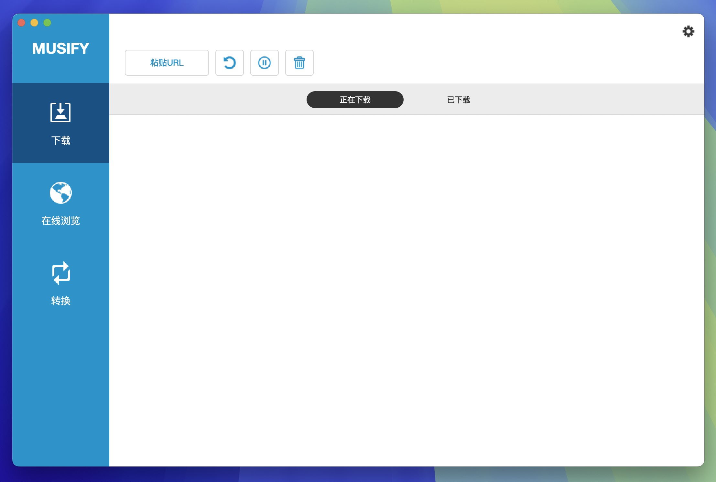Click the retry/refresh toolbar icon
716x482 pixels.
coord(229,63)
